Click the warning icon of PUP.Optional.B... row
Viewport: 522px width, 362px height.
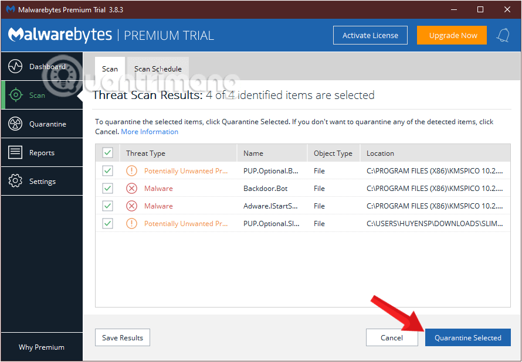(x=131, y=171)
